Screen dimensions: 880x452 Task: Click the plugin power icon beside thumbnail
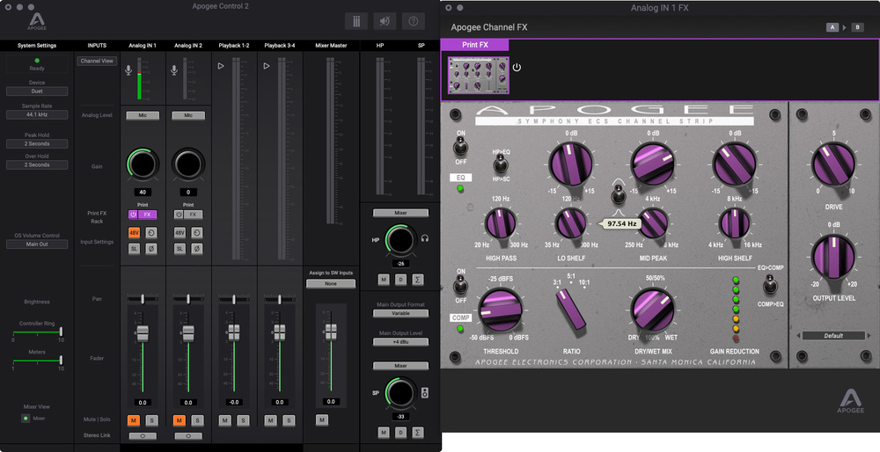[x=517, y=67]
